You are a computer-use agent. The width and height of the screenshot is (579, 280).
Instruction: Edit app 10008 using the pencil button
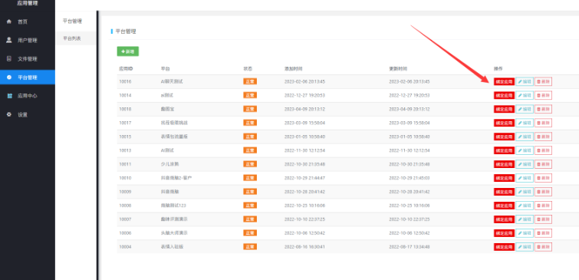tap(525, 206)
